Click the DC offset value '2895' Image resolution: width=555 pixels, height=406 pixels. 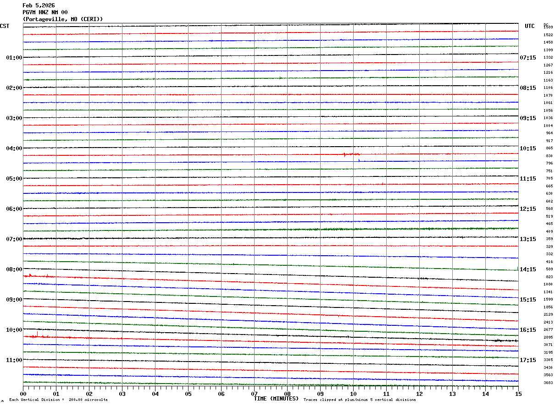pyautogui.click(x=548, y=337)
